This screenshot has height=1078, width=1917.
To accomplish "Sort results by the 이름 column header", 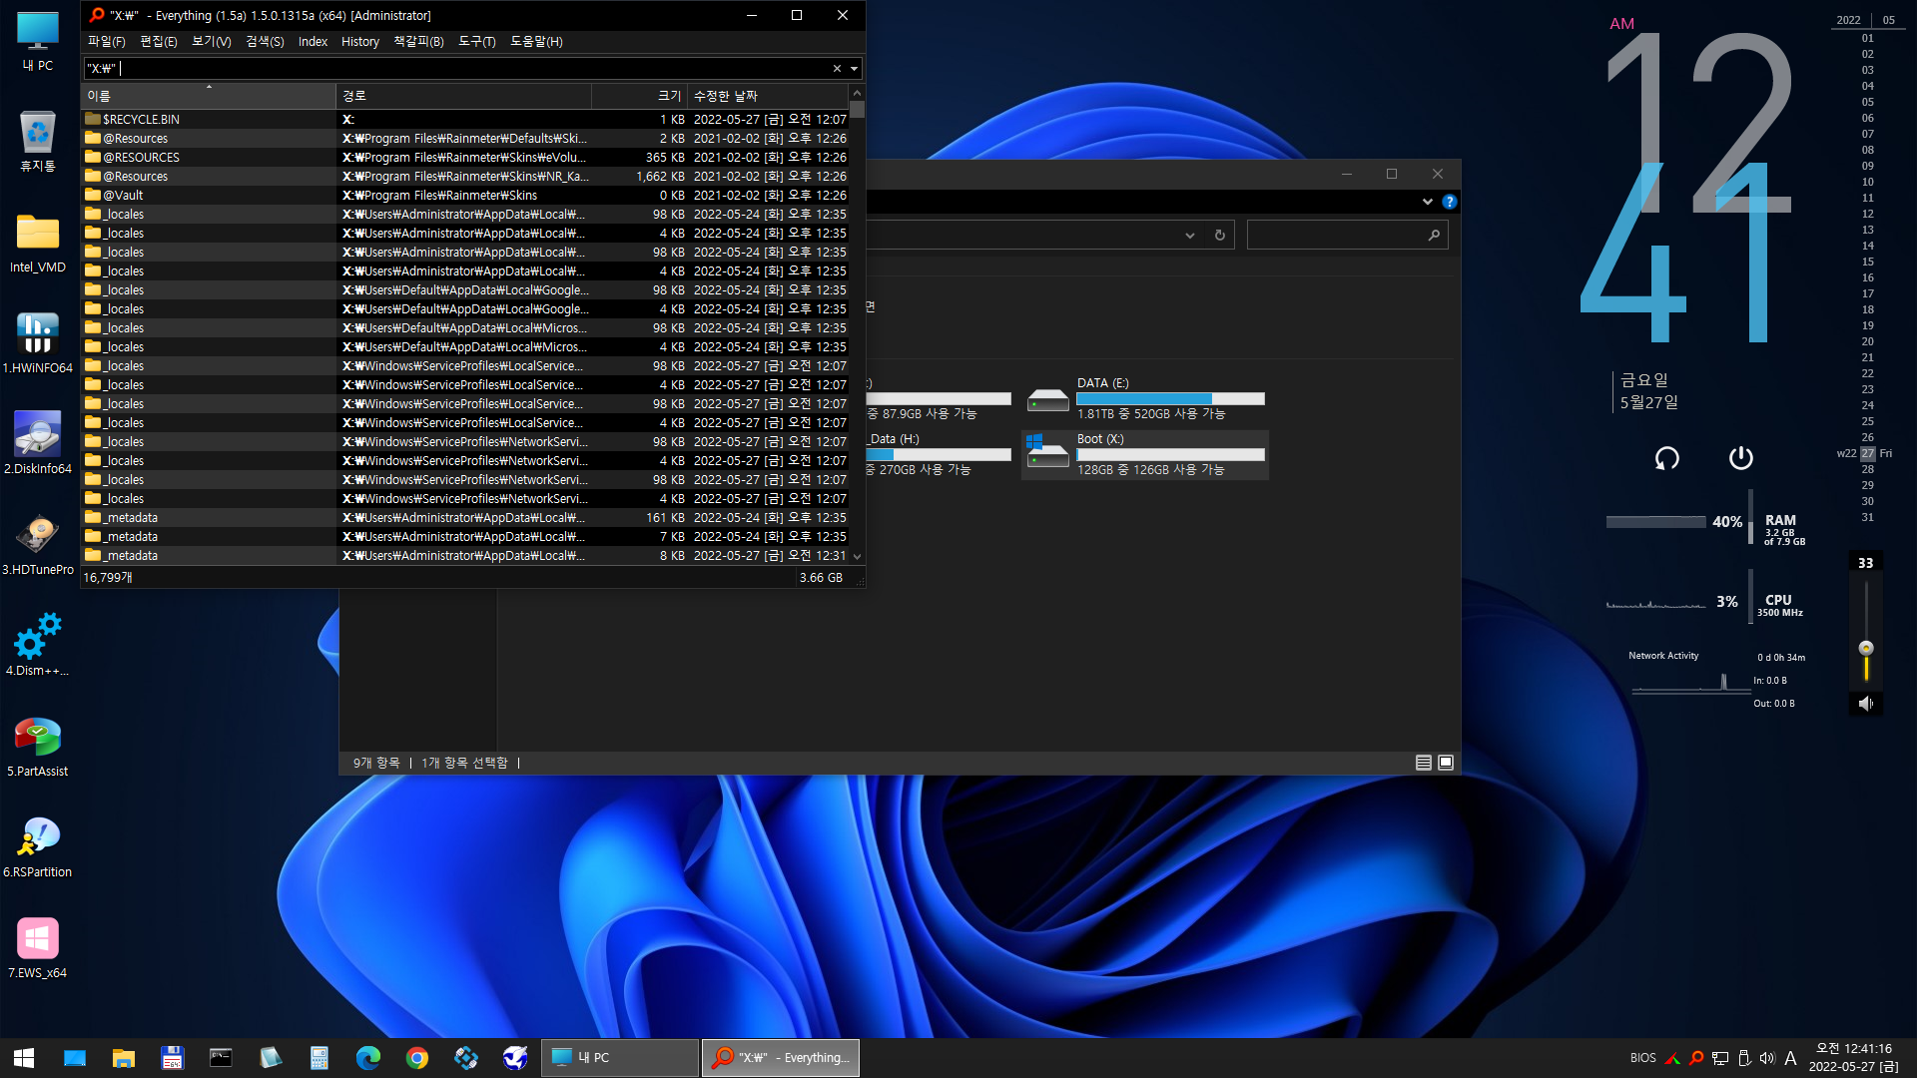I will [x=209, y=96].
